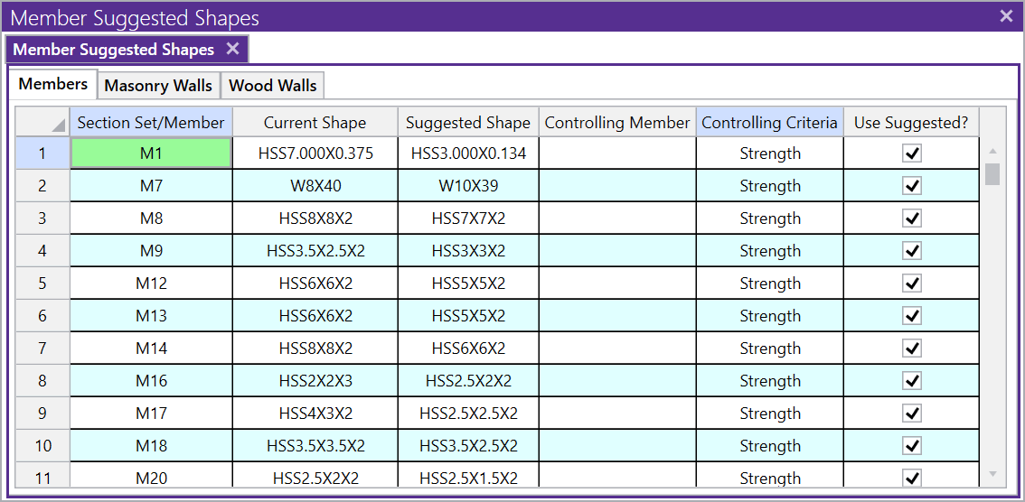
Task: Sort by the Section Set/Member column header
Action: [151, 123]
